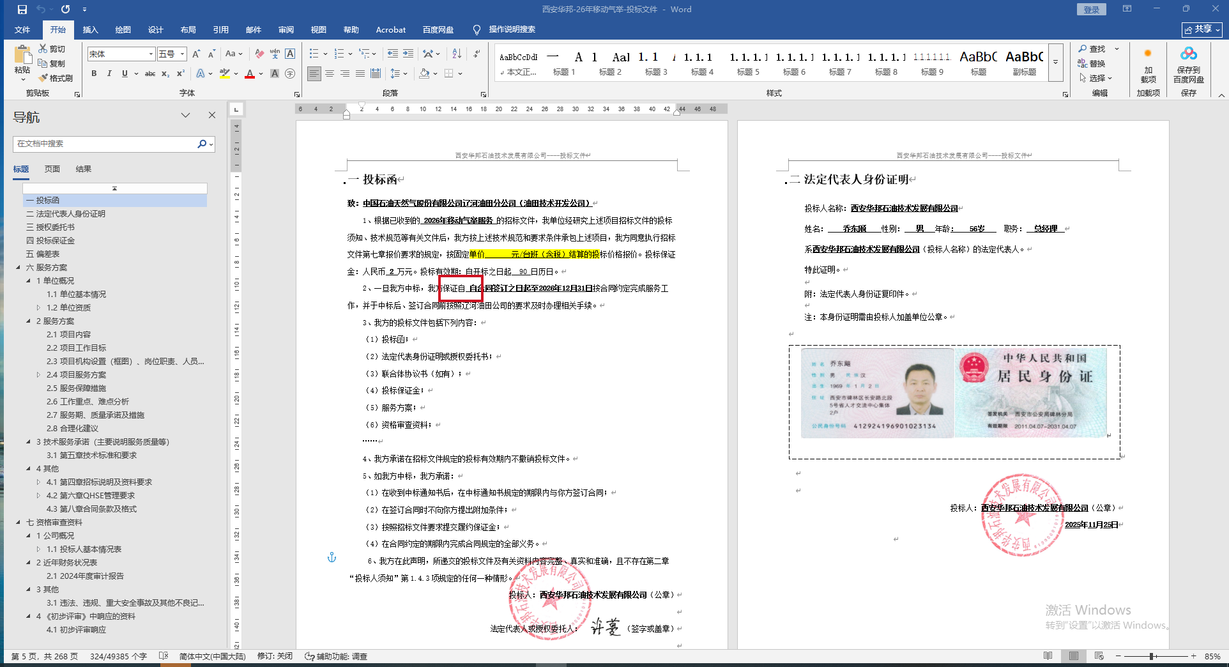Expand the 1.2 单位资质 heading
The width and height of the screenshot is (1229, 667).
tap(38, 308)
